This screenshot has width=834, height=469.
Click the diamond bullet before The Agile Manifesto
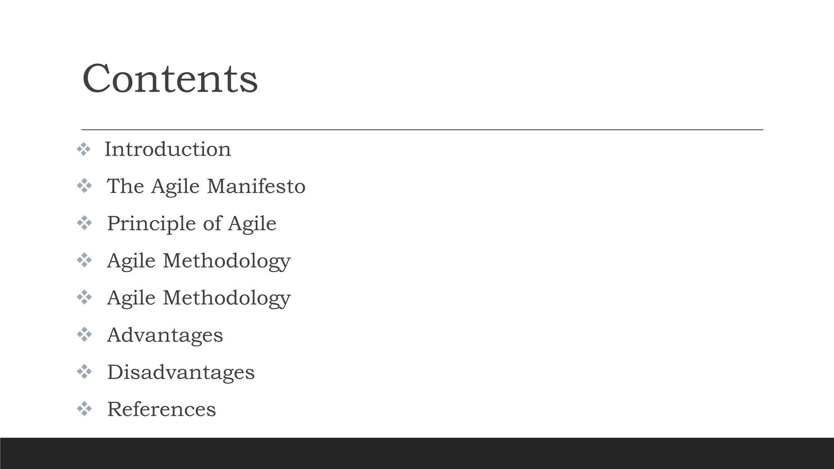click(x=84, y=186)
